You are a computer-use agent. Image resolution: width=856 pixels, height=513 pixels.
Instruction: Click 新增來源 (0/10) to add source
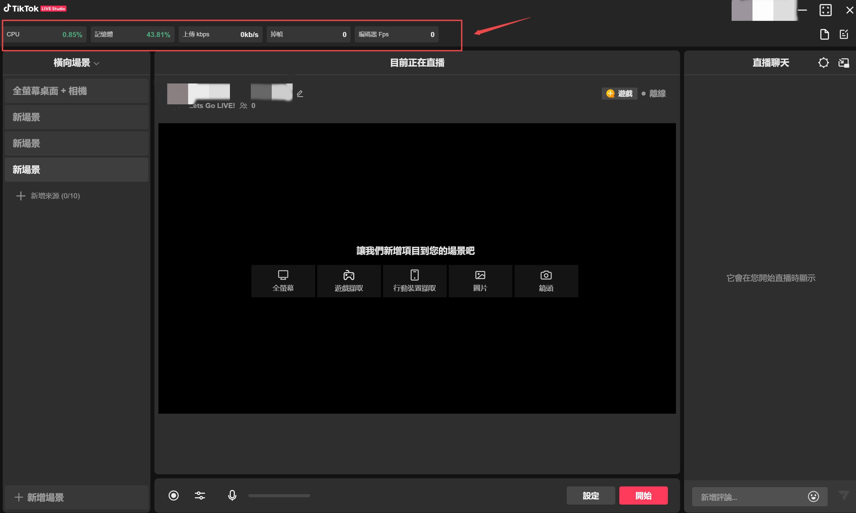49,196
